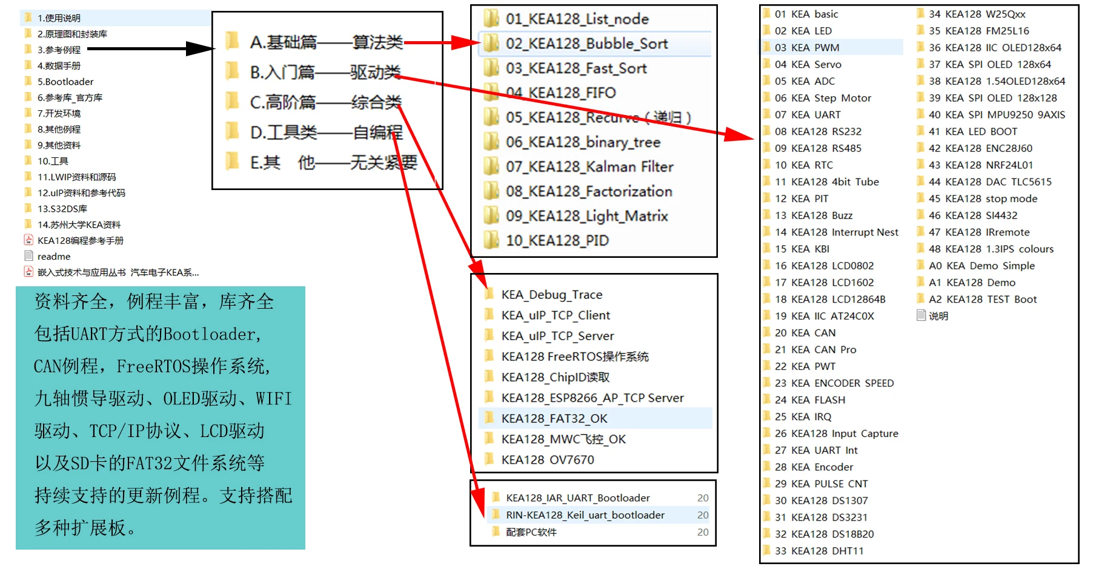The width and height of the screenshot is (1099, 572).
Task: Click the 07_KEA128_Kalman Filter folder icon
Action: (491, 166)
